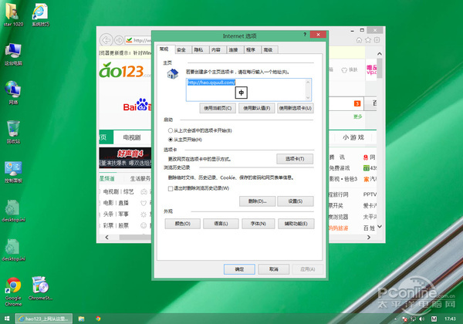Open the 字体(N) settings button

coord(259,224)
